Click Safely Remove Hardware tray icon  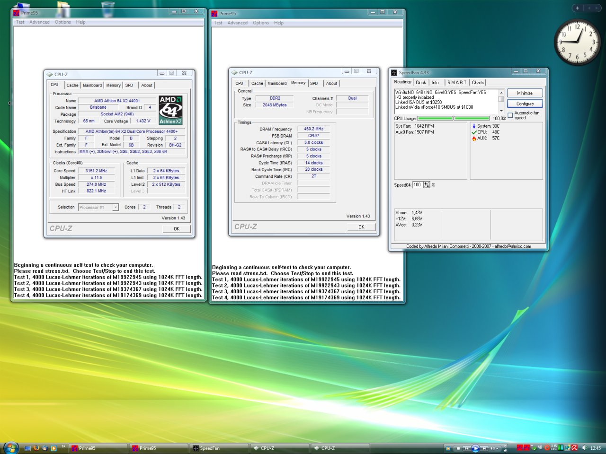pyautogui.click(x=534, y=448)
